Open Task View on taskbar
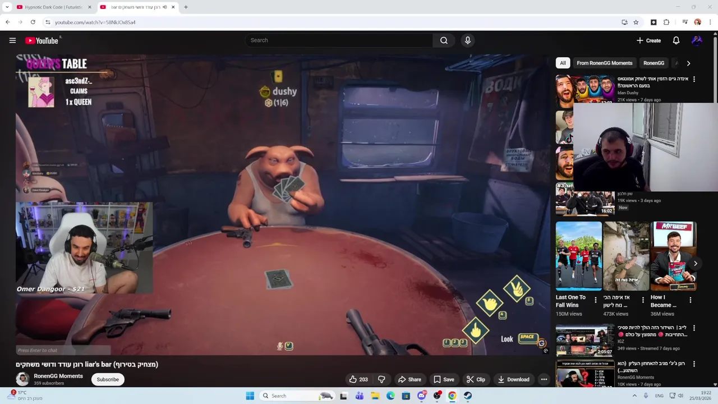Viewport: 718px width, 404px height. click(343, 396)
